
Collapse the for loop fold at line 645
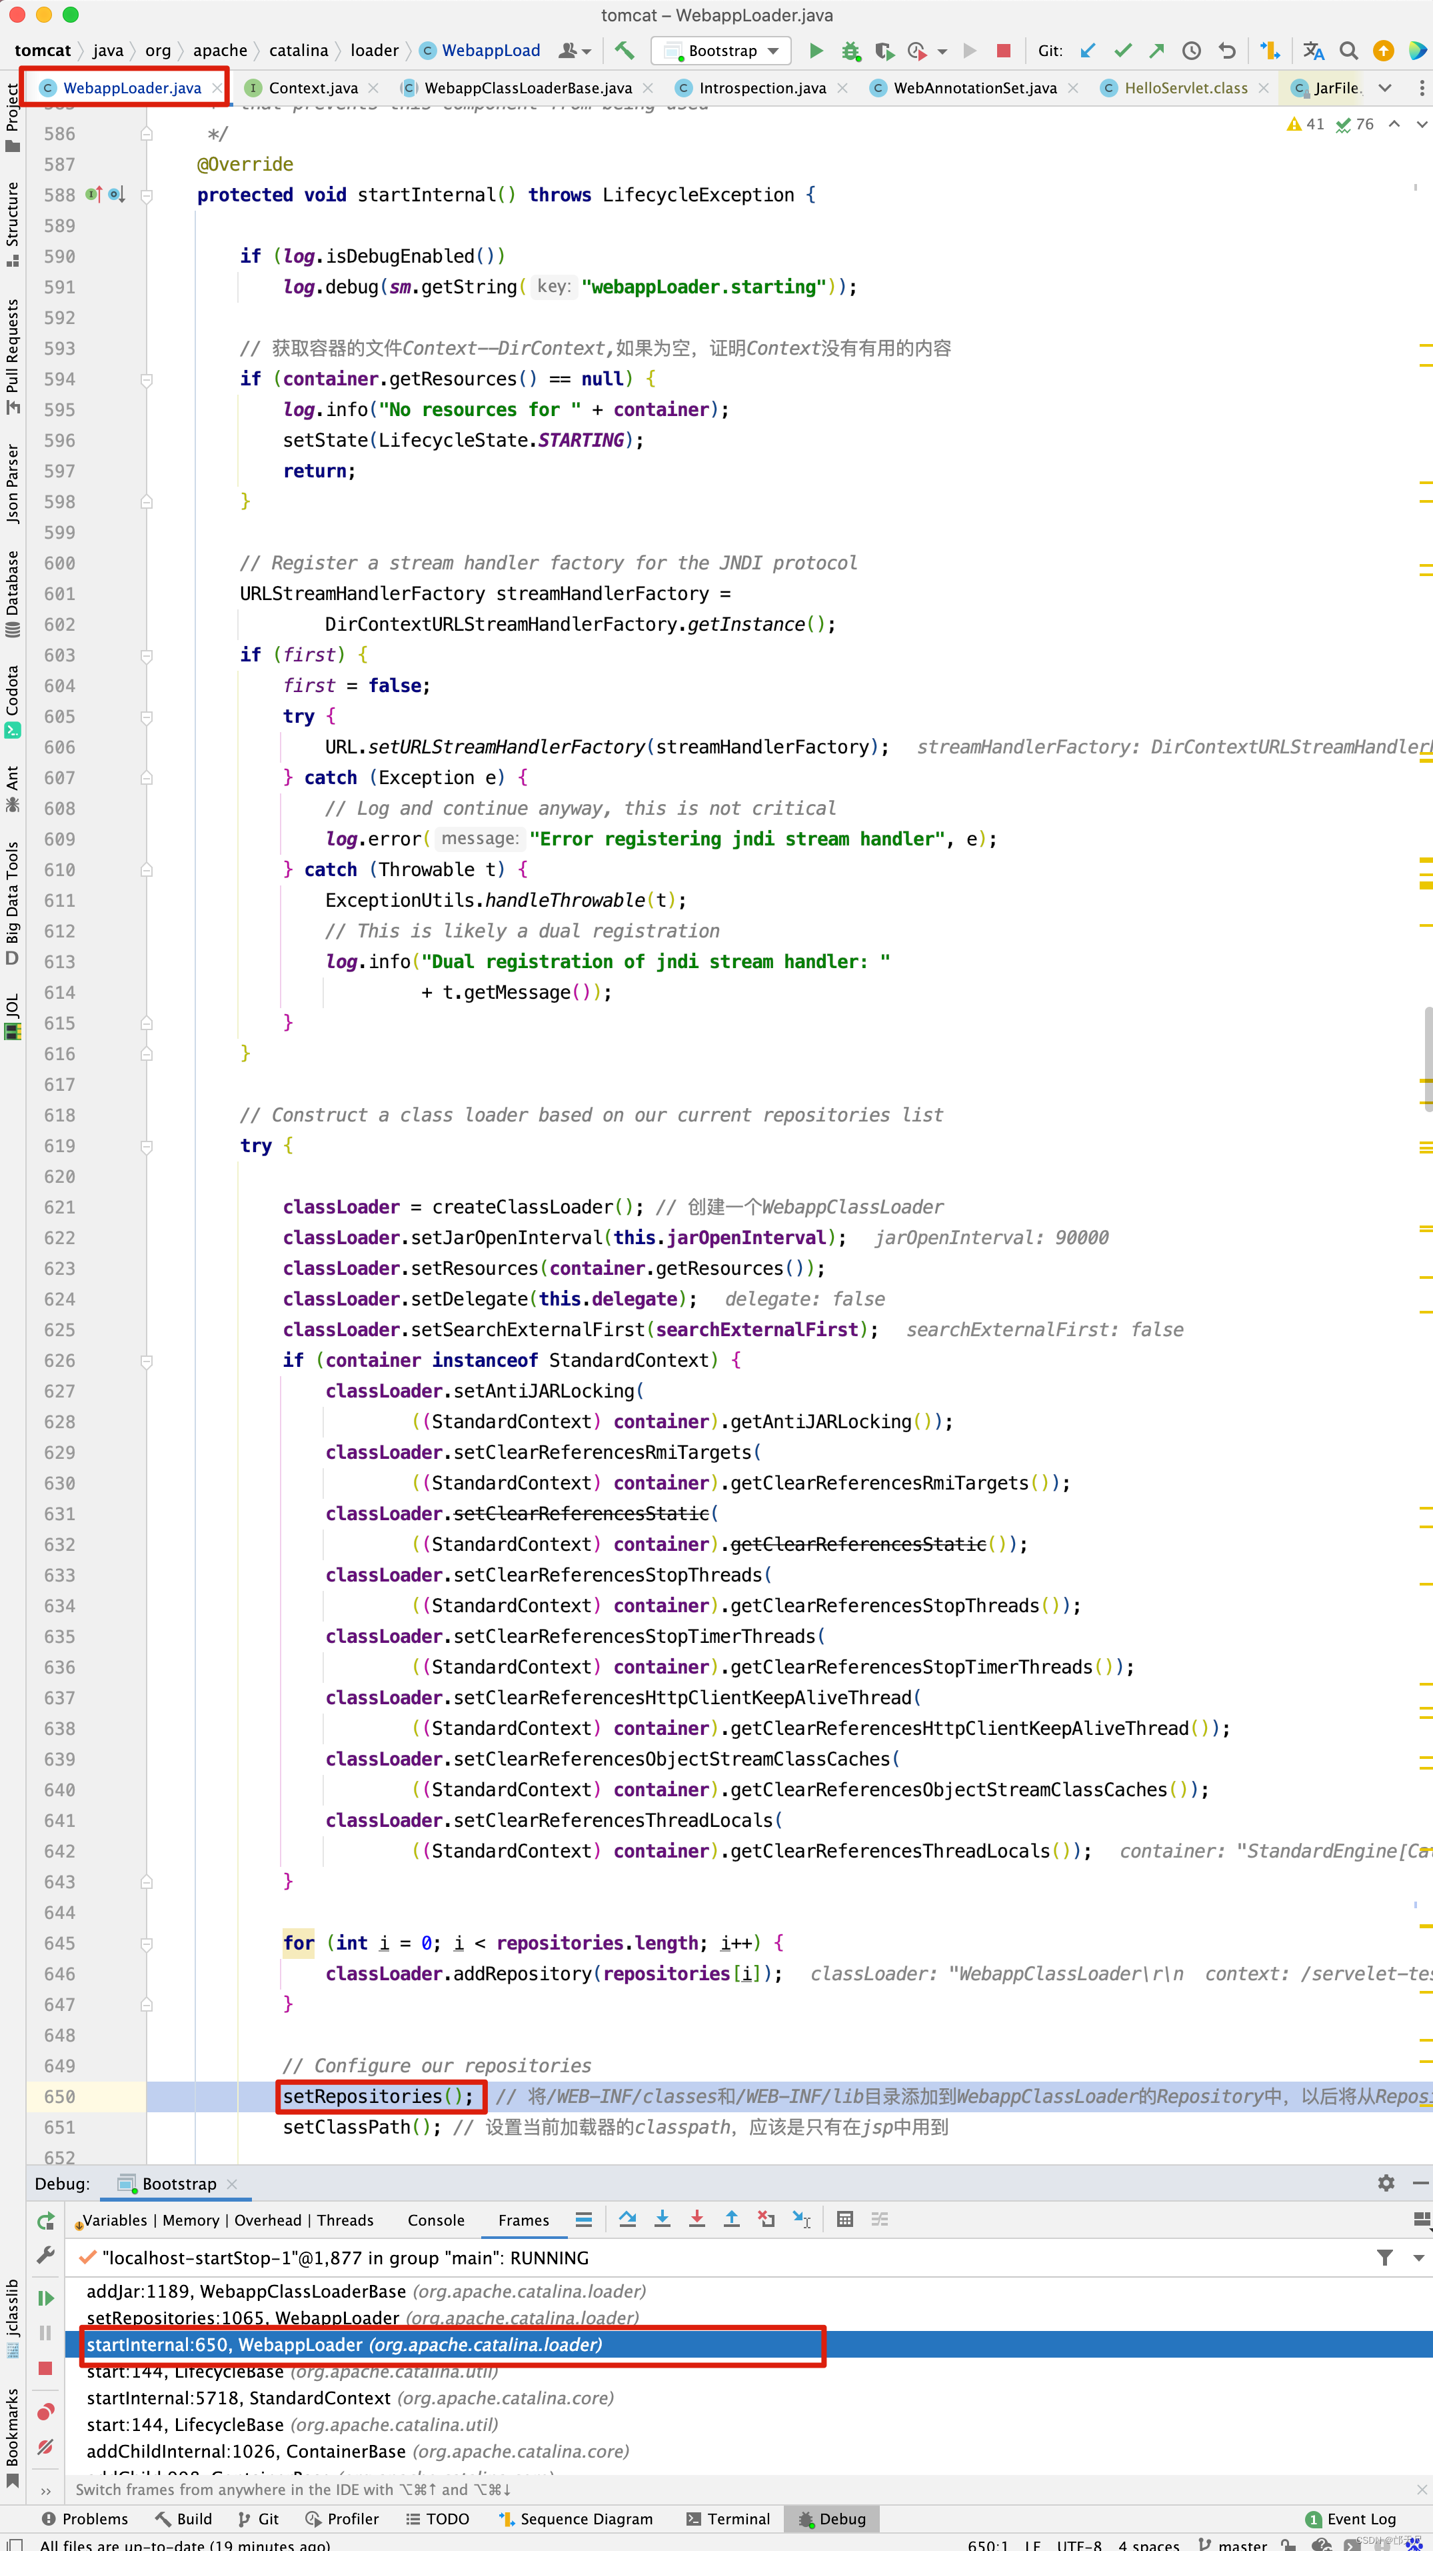pyautogui.click(x=147, y=1944)
